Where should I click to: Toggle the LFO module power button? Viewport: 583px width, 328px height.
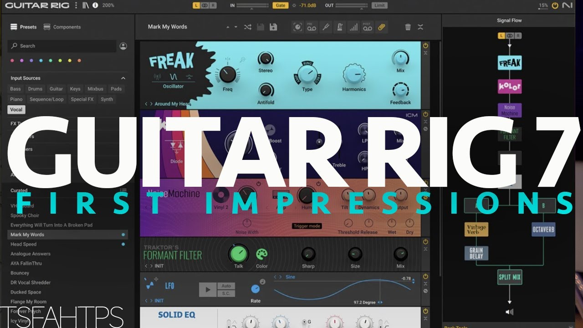point(425,276)
